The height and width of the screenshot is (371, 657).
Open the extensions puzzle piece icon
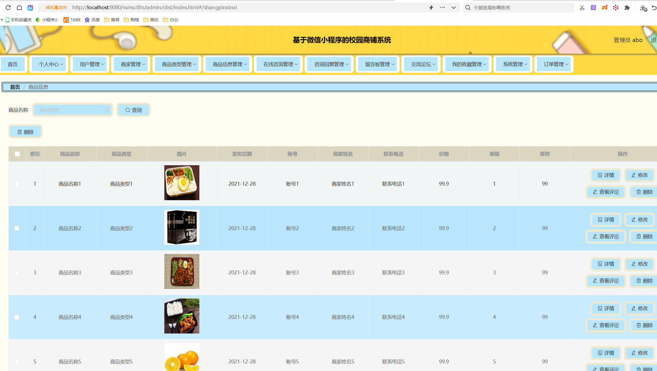tap(627, 8)
